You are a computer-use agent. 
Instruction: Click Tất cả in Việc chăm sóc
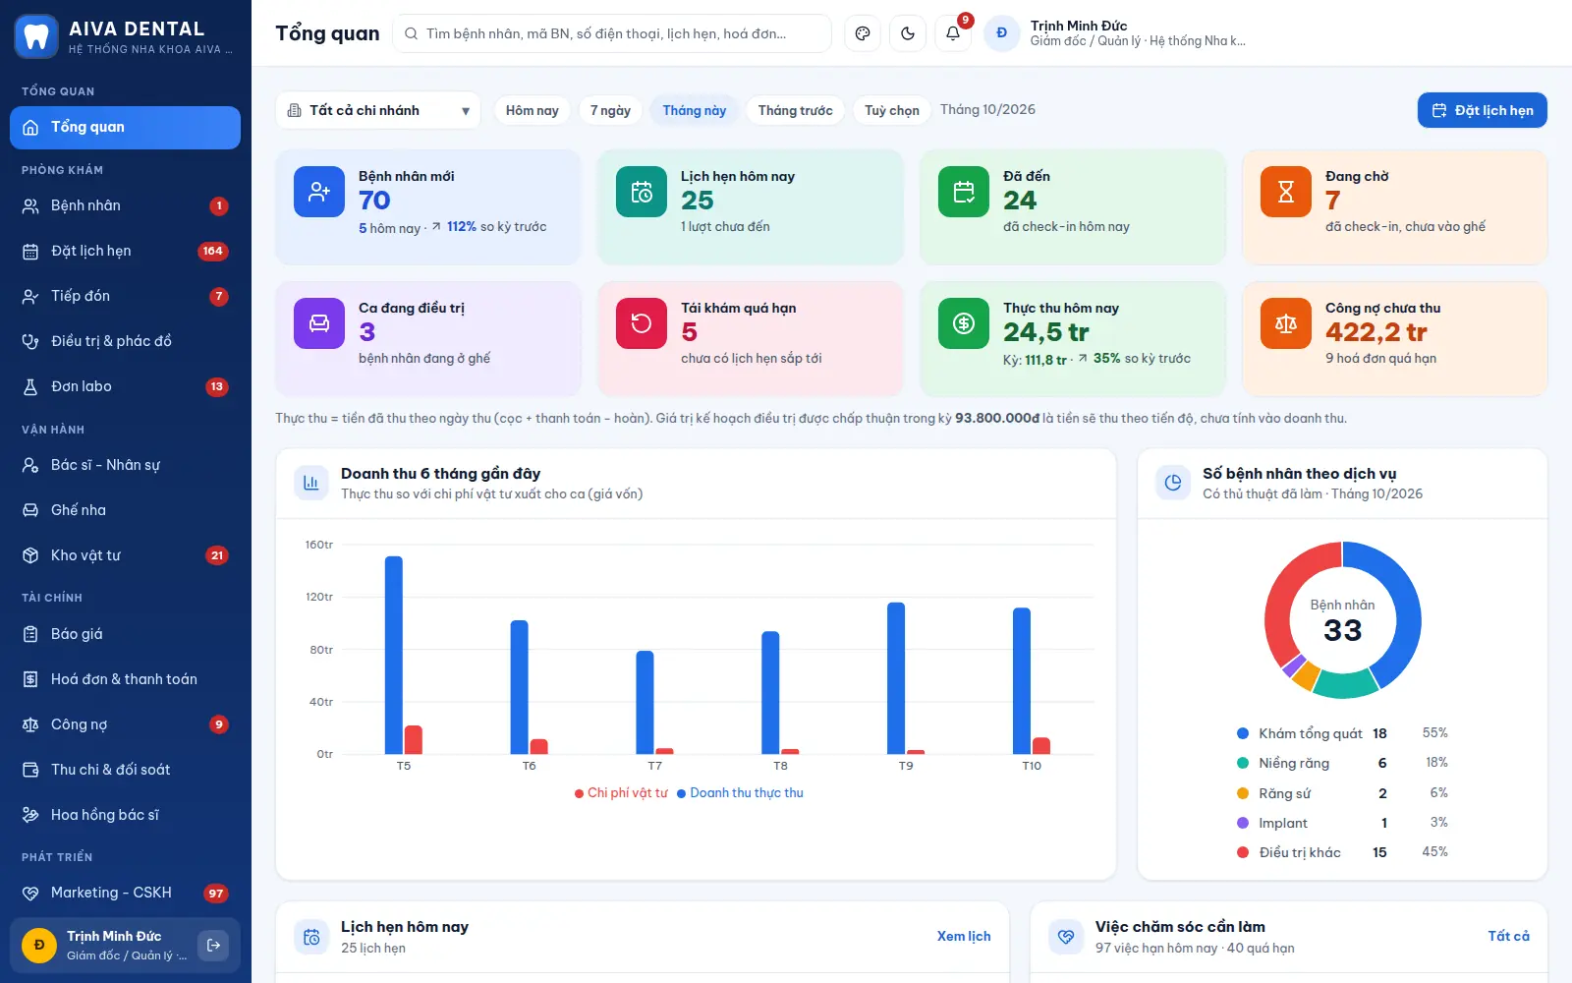tap(1508, 936)
